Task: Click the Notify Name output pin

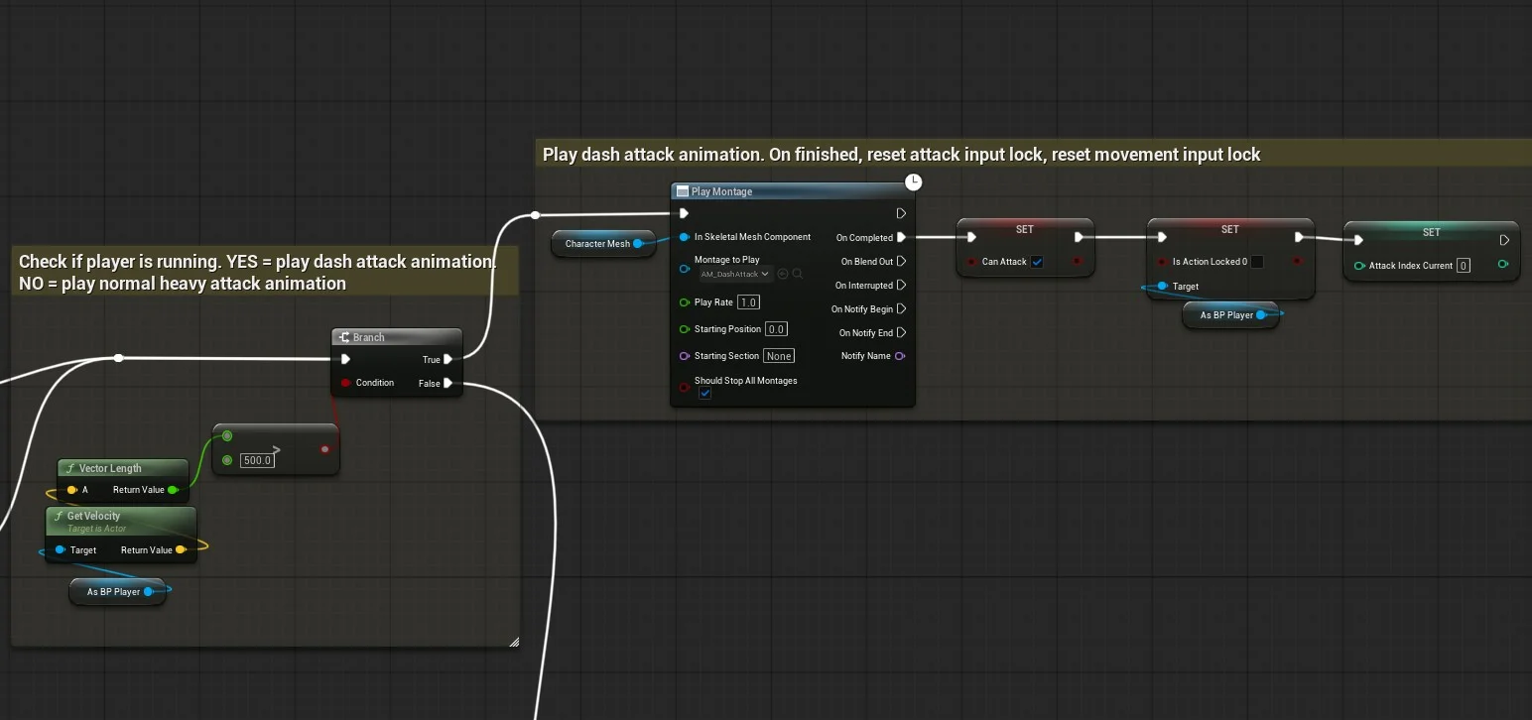Action: [900, 355]
